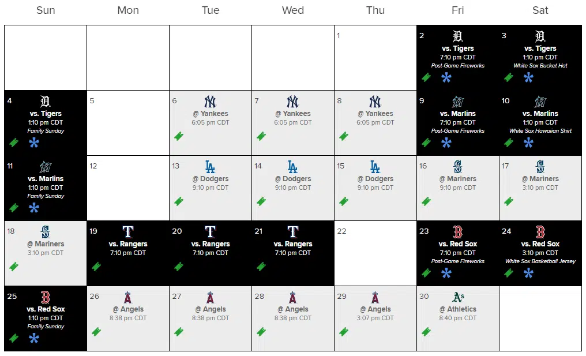
Task: Click the June 29 "@ Angels" game link
Action: coord(375,309)
